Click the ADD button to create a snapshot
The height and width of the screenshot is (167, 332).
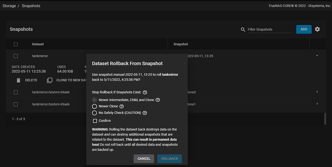tap(304, 29)
